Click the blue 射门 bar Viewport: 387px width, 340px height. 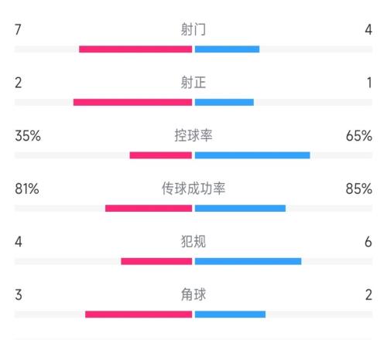(x=227, y=49)
